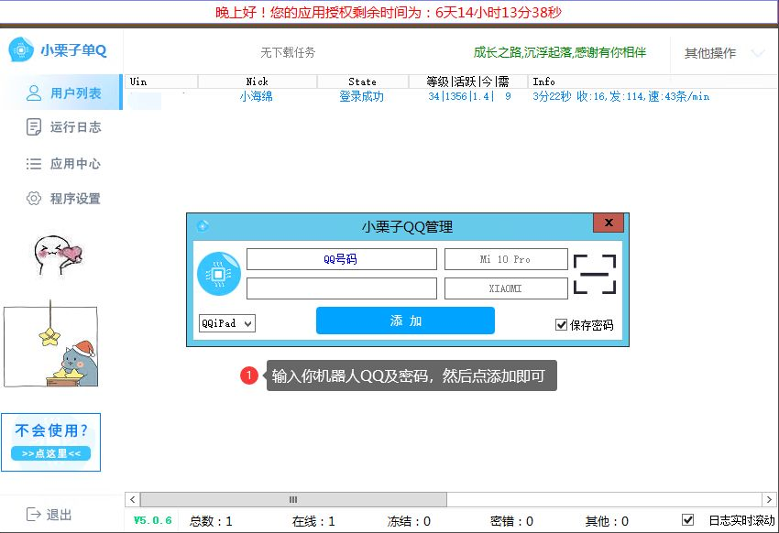Click the list icon beside 应用中心
This screenshot has width=779, height=533.
pyautogui.click(x=33, y=163)
